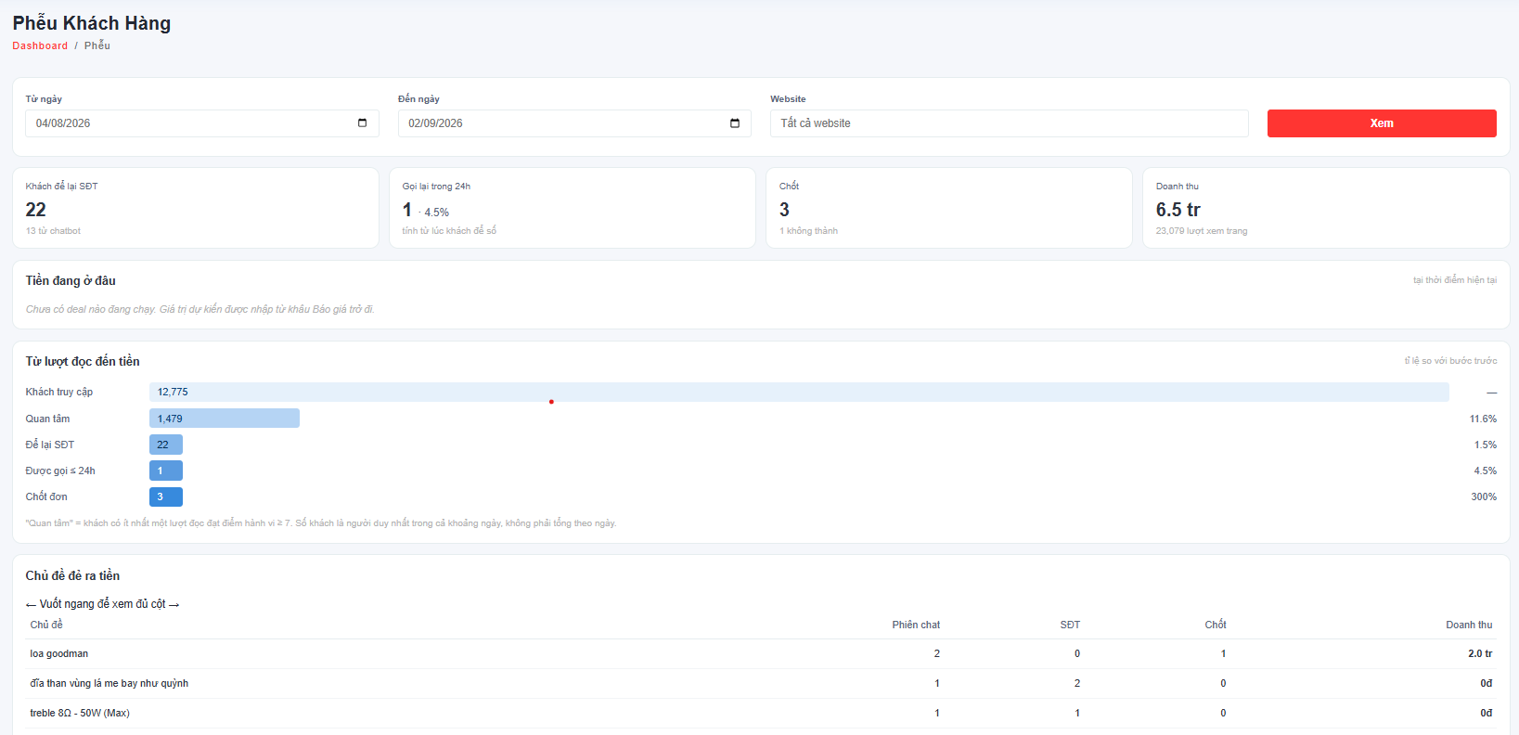The image size is (1519, 735).
Task: Click the 2.0 tr revenue for loa goodman
Action: (1480, 654)
